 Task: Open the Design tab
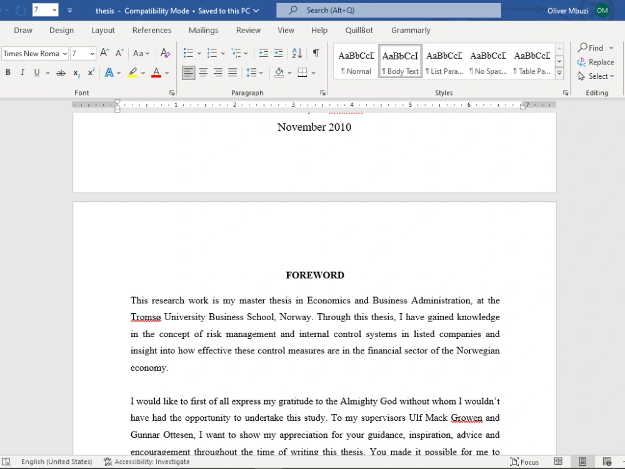(61, 30)
